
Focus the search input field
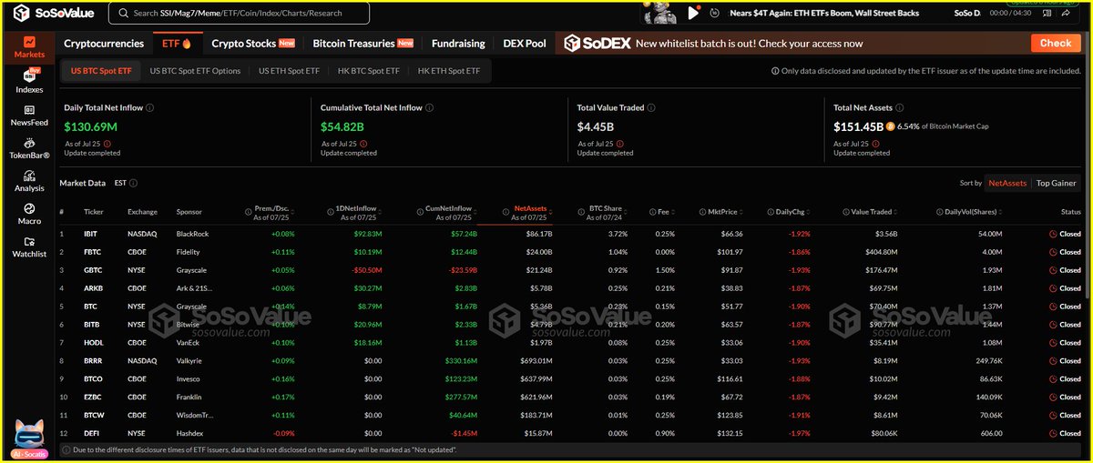pos(239,14)
